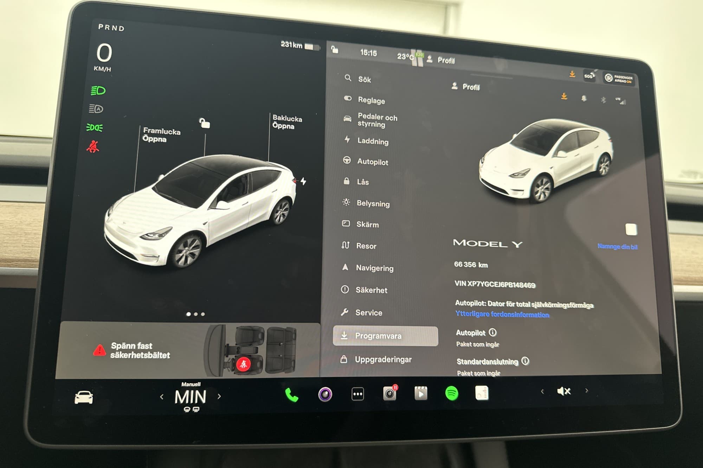
Task: Tap the red seat belt icon on seat diagram
Action: coord(243,364)
